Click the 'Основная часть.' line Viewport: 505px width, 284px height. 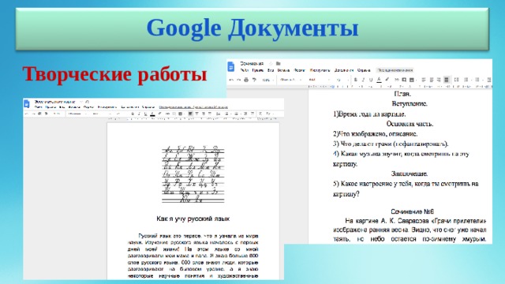tap(410, 124)
